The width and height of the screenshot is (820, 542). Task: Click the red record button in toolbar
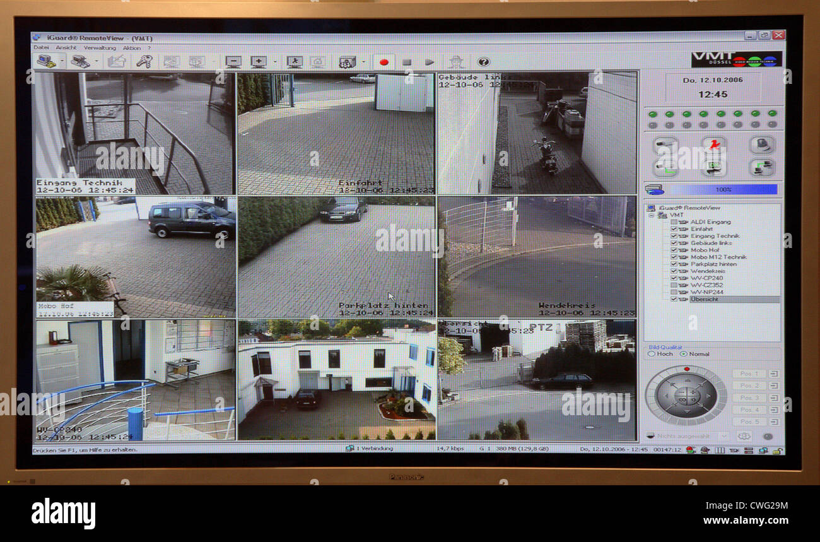point(384,62)
